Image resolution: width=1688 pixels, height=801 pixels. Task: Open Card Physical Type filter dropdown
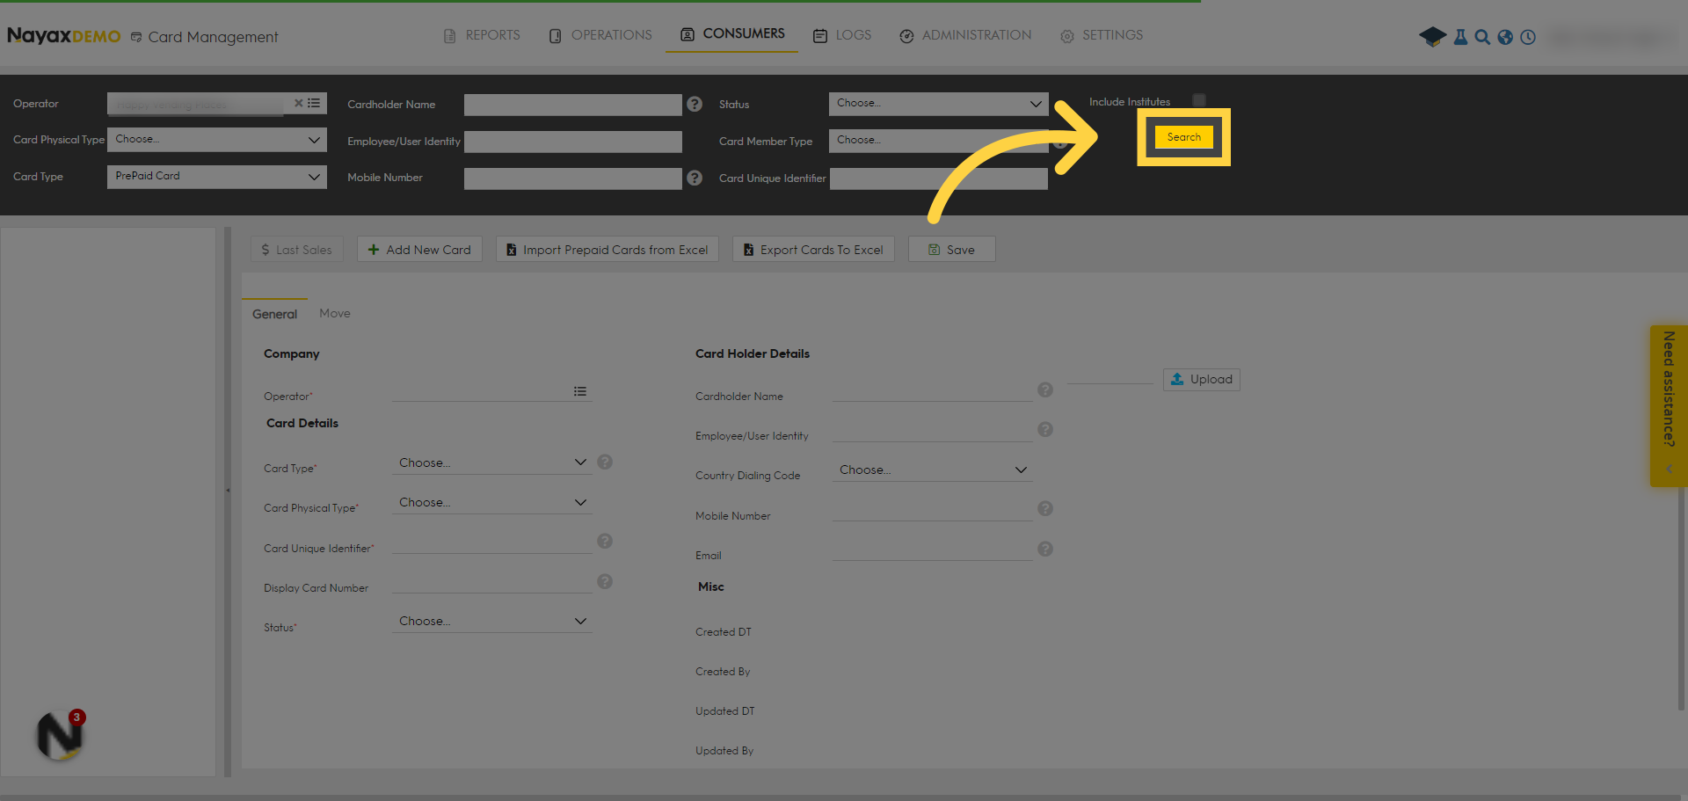(216, 140)
